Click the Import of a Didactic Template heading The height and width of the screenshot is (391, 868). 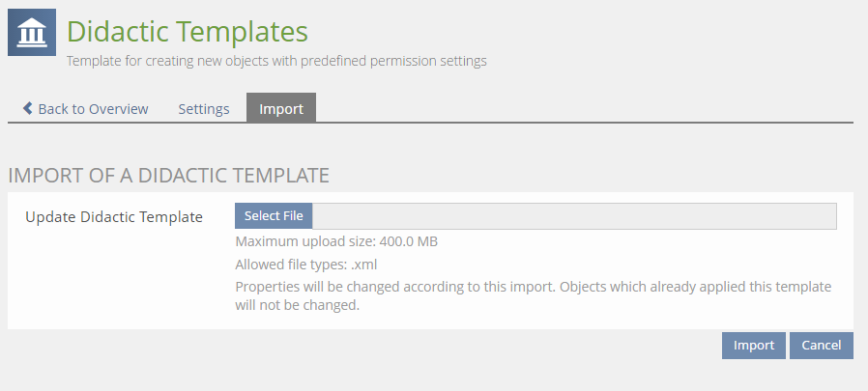(x=169, y=176)
